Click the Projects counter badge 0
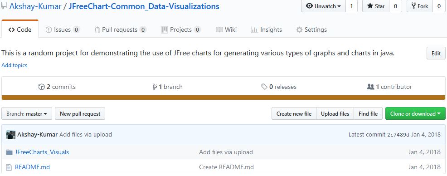 point(197,29)
